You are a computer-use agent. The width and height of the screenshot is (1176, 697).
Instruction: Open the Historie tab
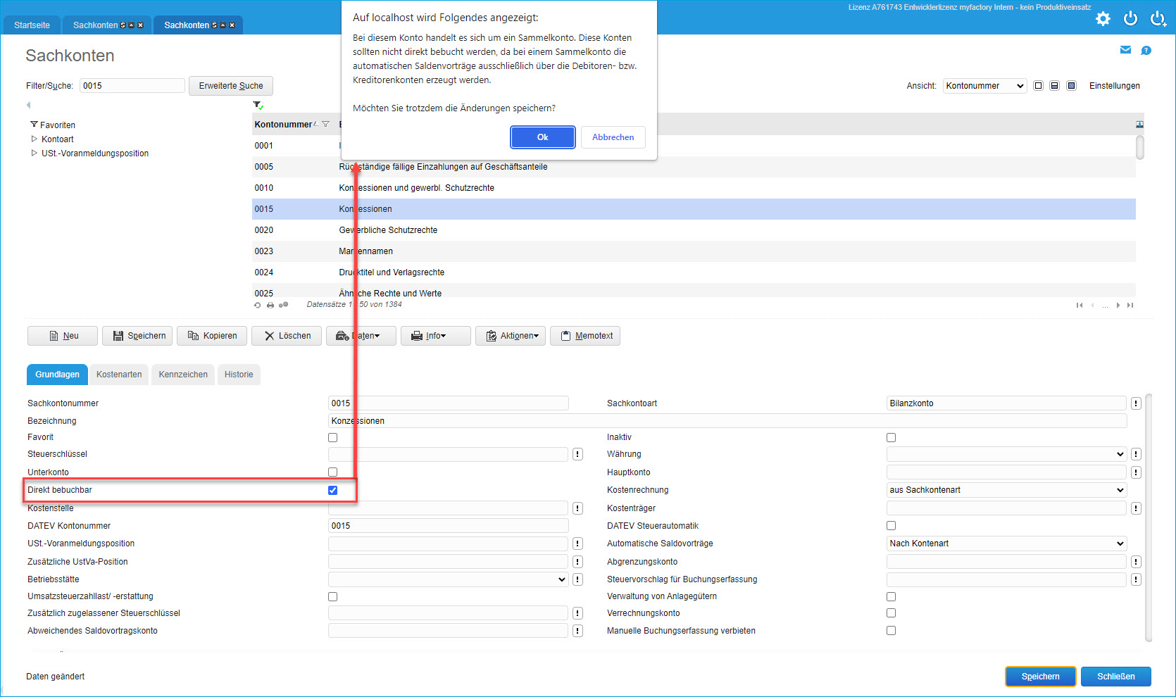click(239, 375)
